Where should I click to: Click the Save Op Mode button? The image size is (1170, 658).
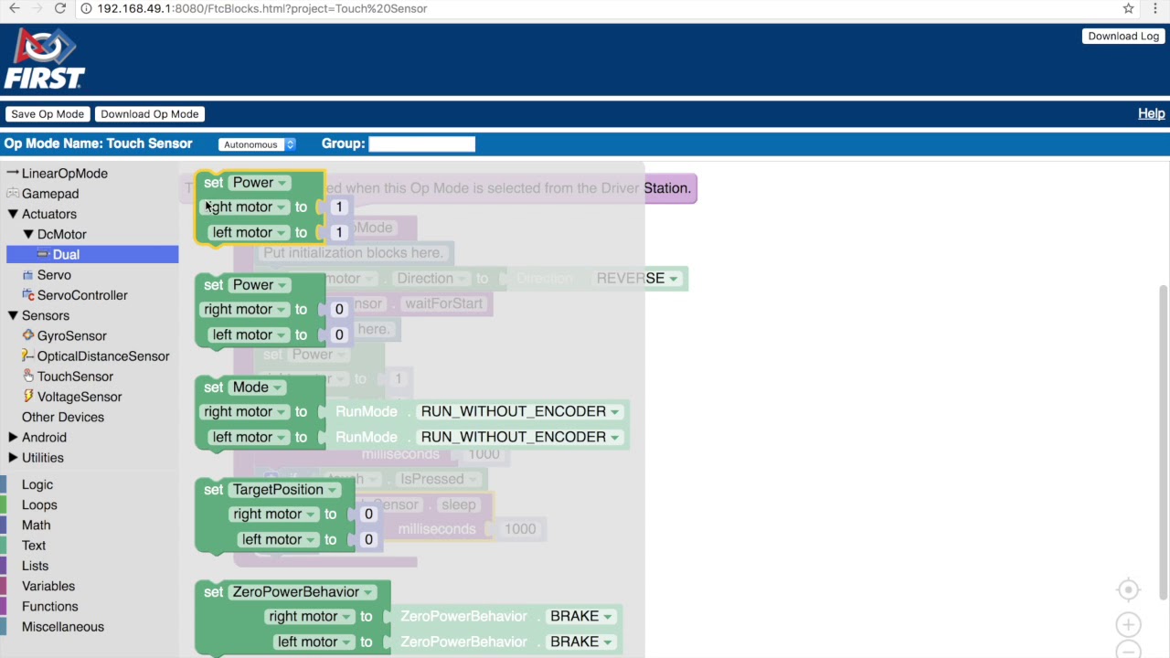(48, 114)
